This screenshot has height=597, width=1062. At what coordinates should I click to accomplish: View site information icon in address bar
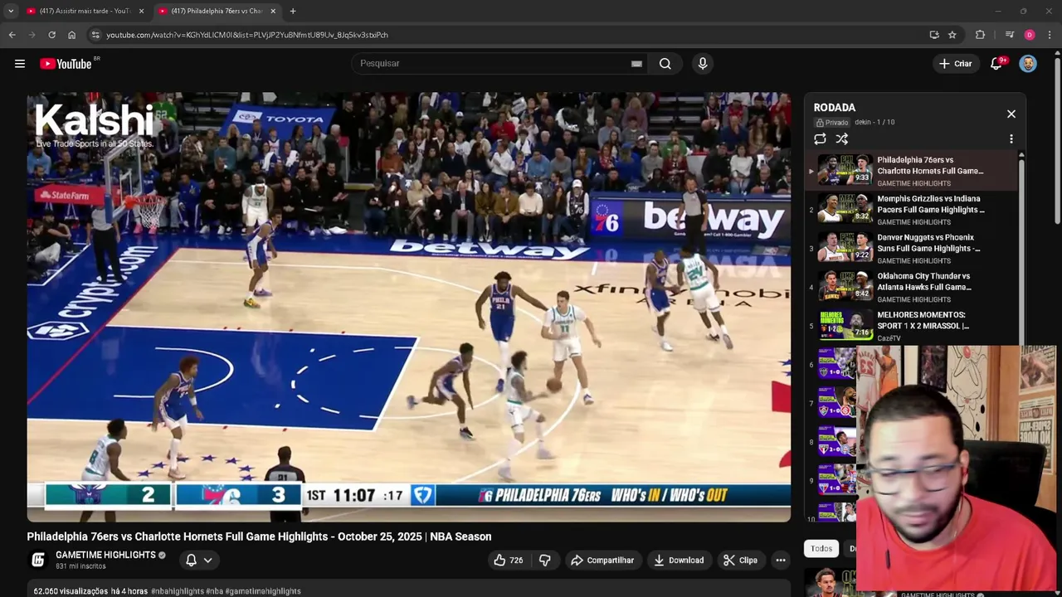(x=95, y=35)
